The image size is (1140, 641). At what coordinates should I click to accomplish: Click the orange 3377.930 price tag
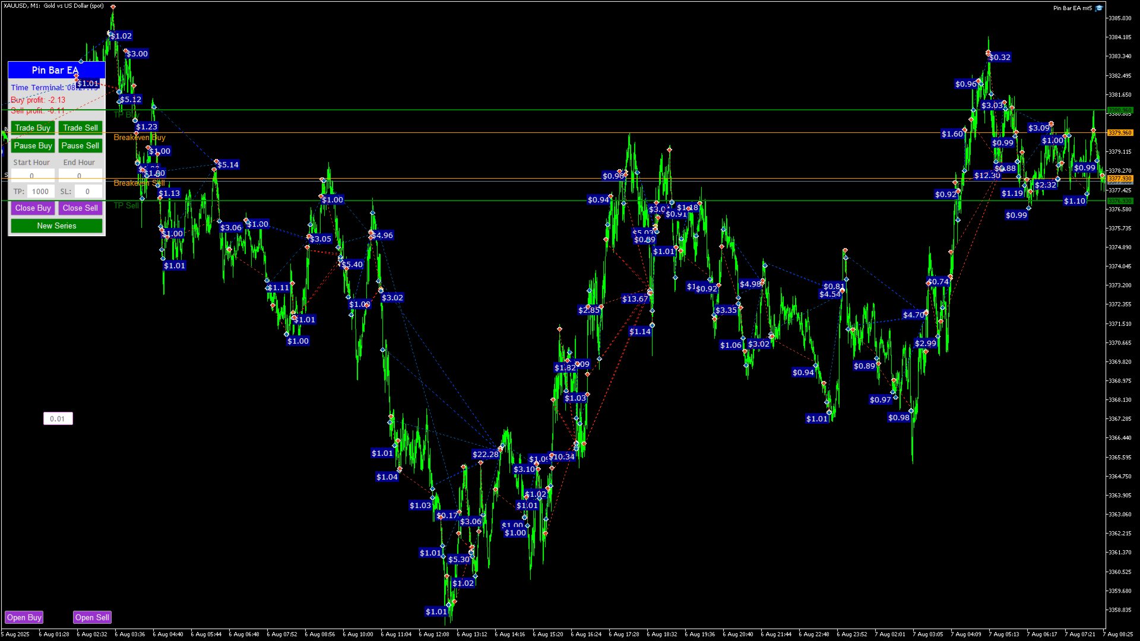1120,179
